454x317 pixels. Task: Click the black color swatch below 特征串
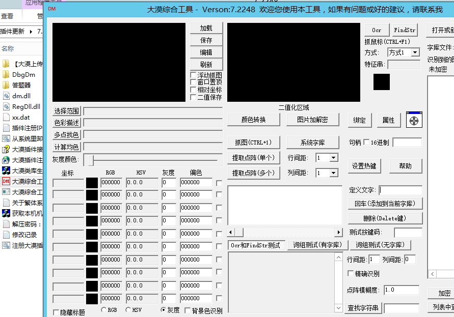[381, 82]
